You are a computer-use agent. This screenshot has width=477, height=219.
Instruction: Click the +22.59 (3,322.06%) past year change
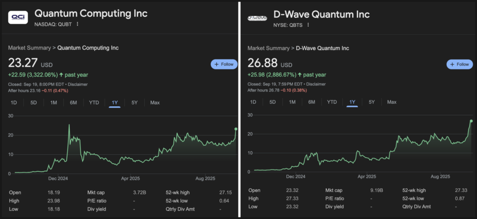(x=48, y=75)
